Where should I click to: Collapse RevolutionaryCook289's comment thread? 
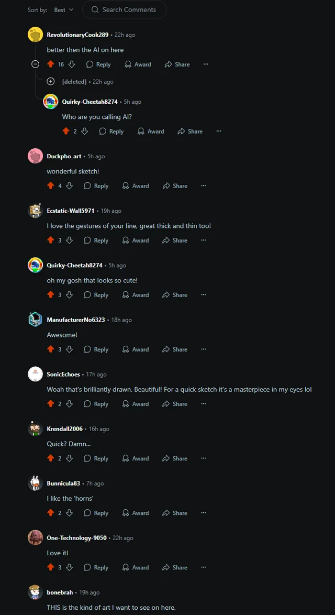(35, 64)
